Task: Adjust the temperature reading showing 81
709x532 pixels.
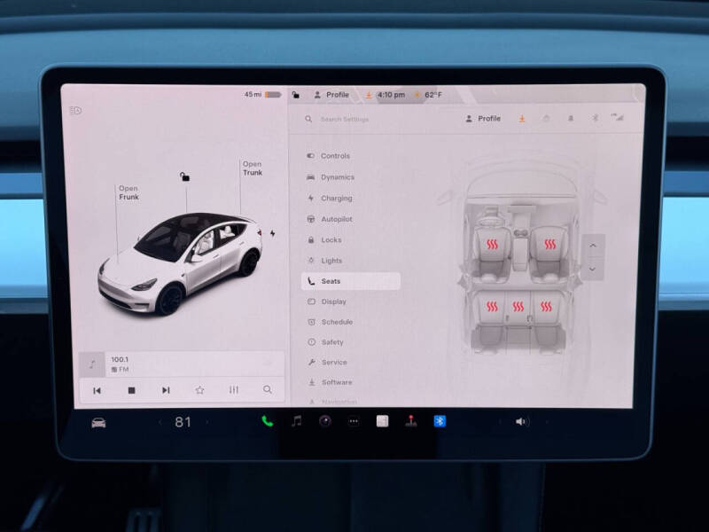Action: tap(183, 423)
